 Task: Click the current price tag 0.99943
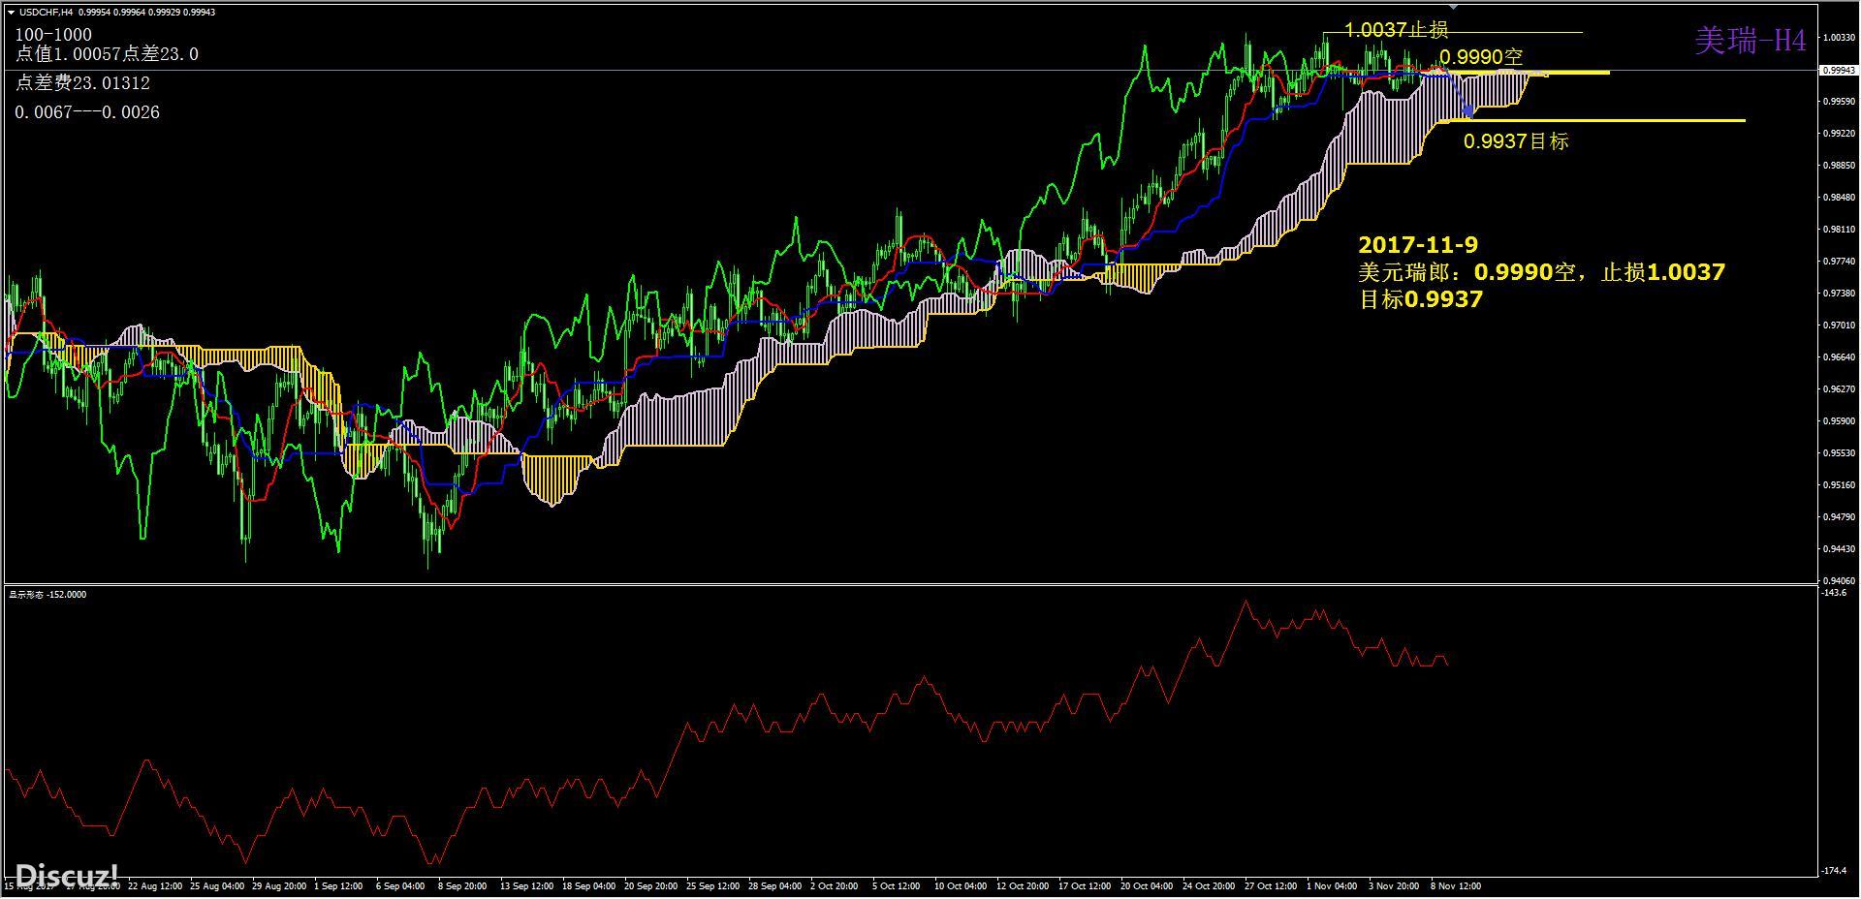(x=1839, y=70)
